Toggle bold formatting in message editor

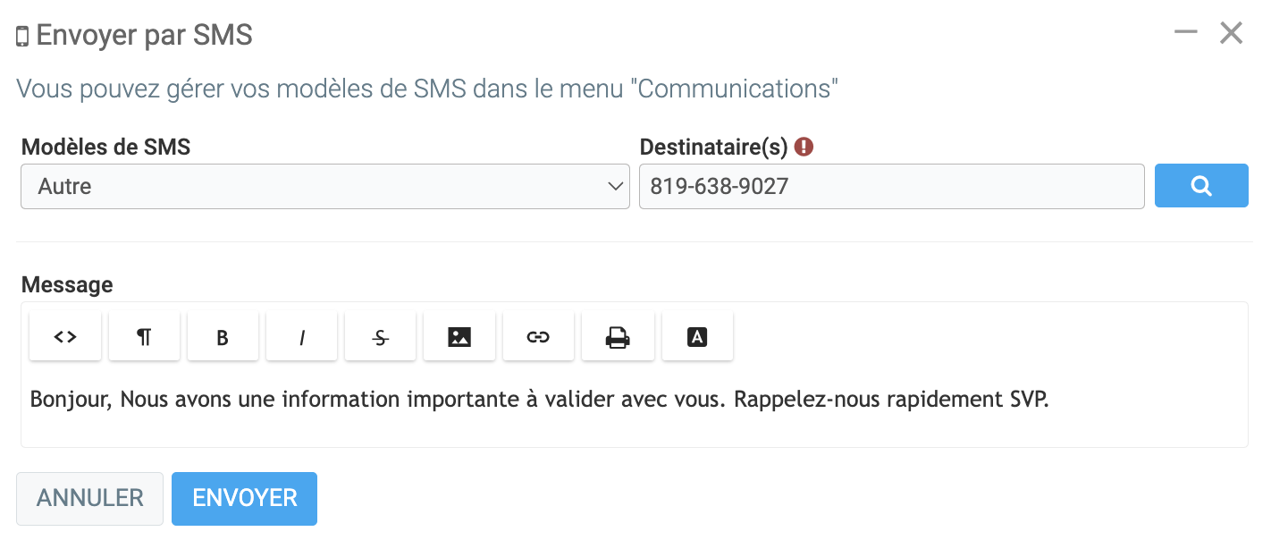click(x=223, y=337)
